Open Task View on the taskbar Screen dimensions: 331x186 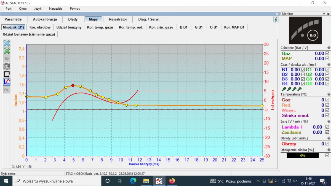tap(120, 181)
